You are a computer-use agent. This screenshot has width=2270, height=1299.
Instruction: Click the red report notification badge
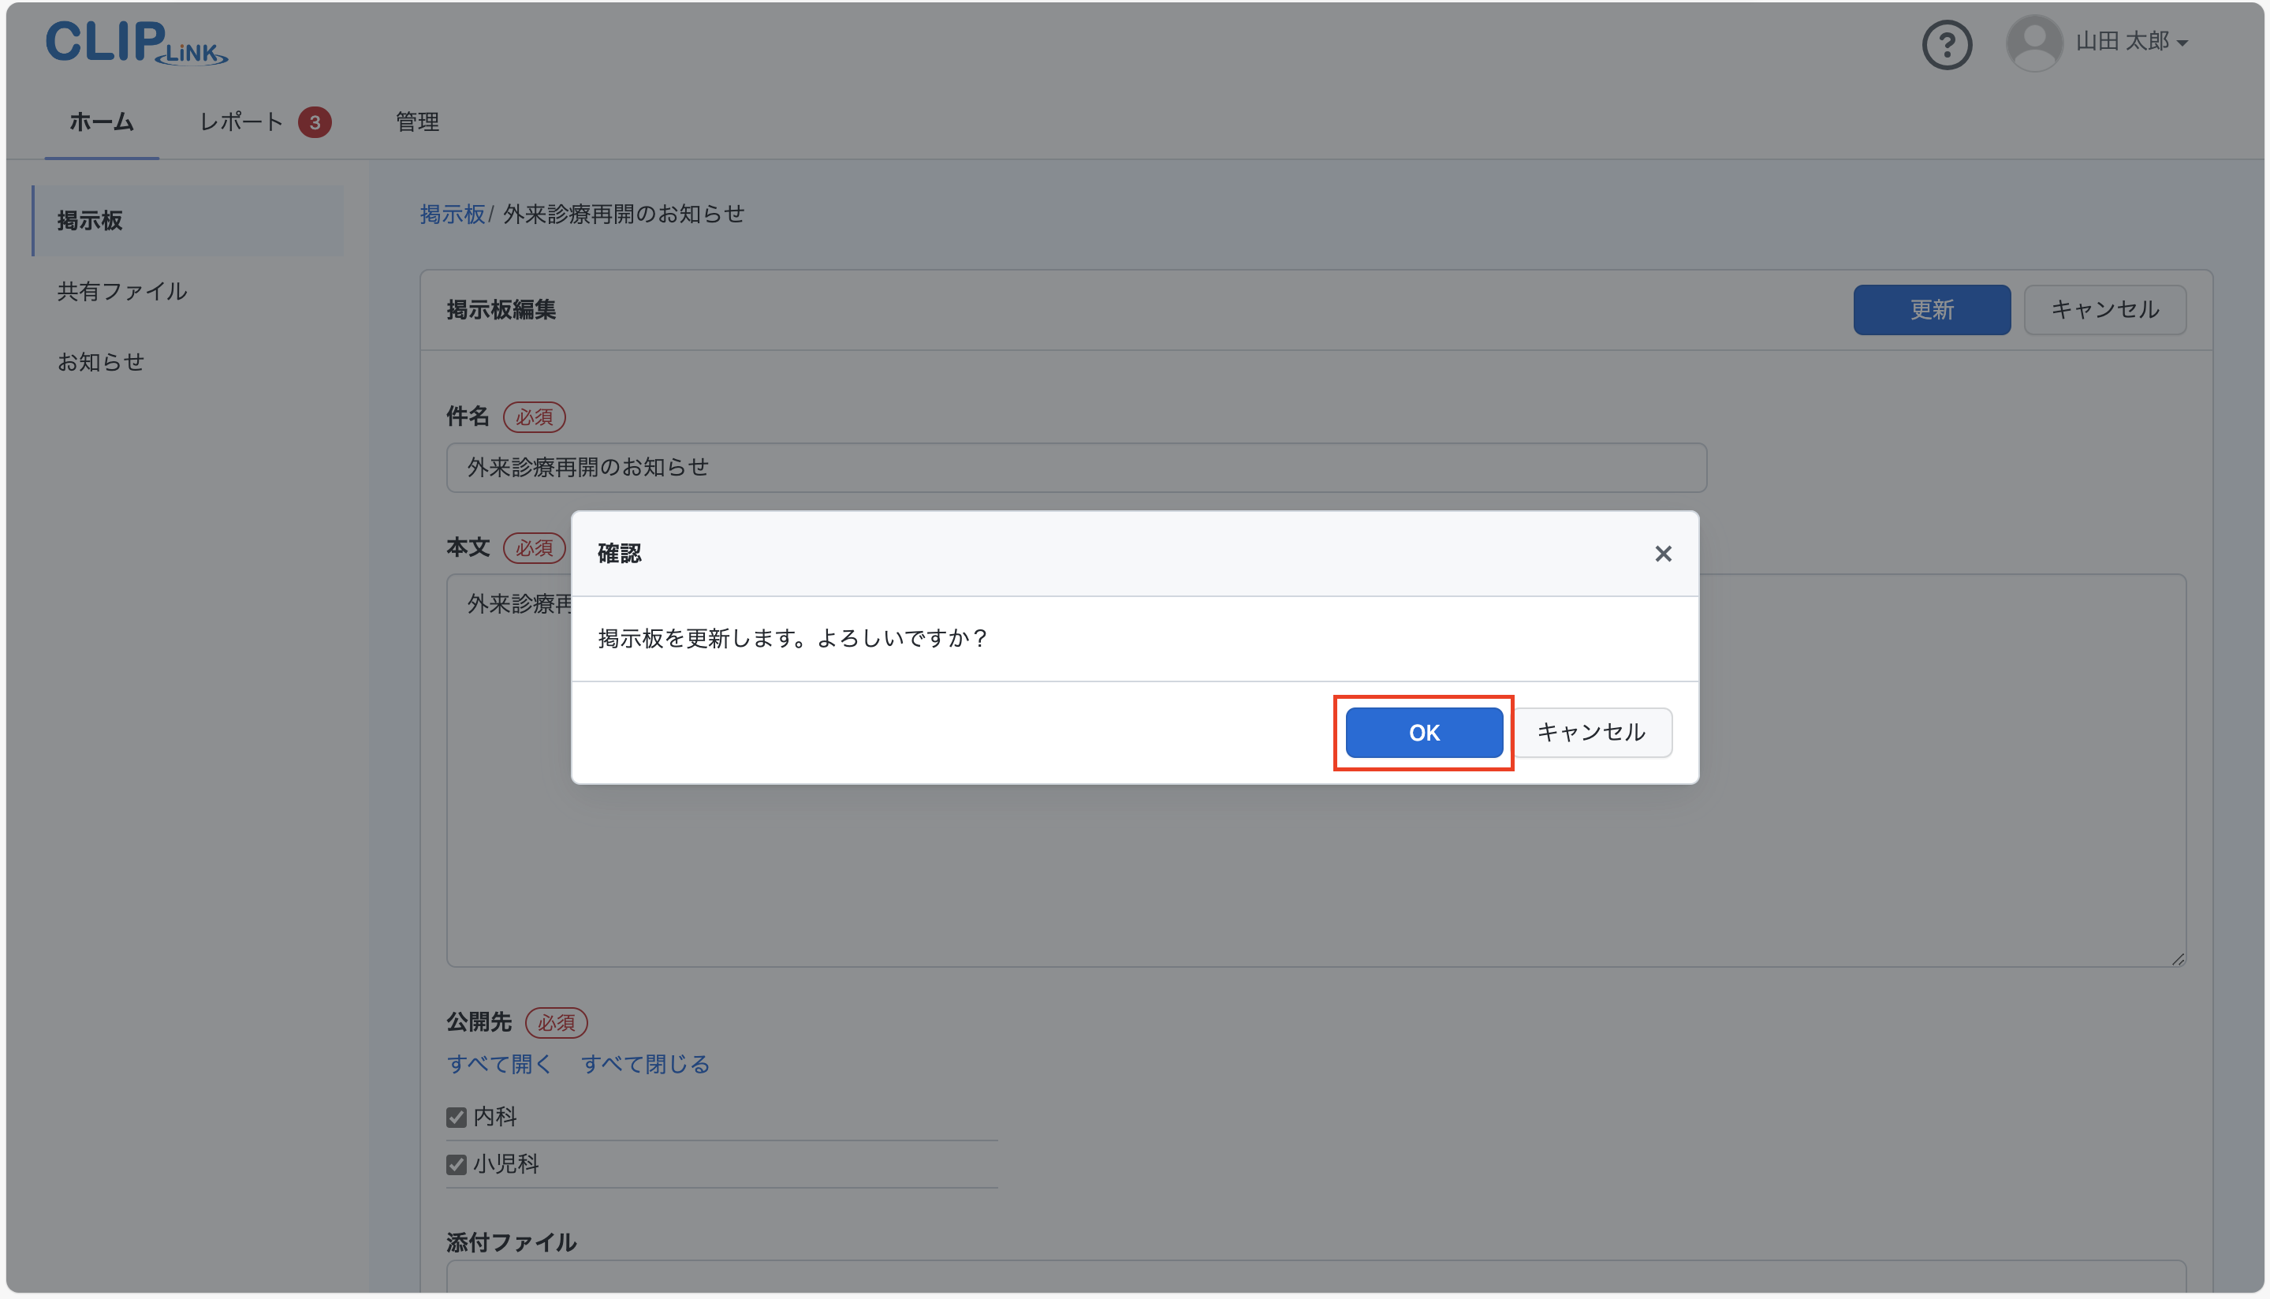[x=315, y=122]
